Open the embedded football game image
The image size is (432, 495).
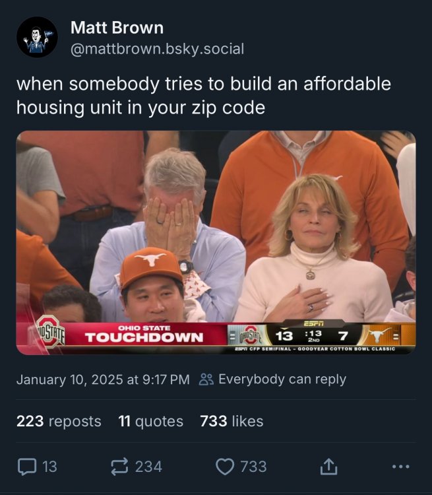[x=216, y=242]
